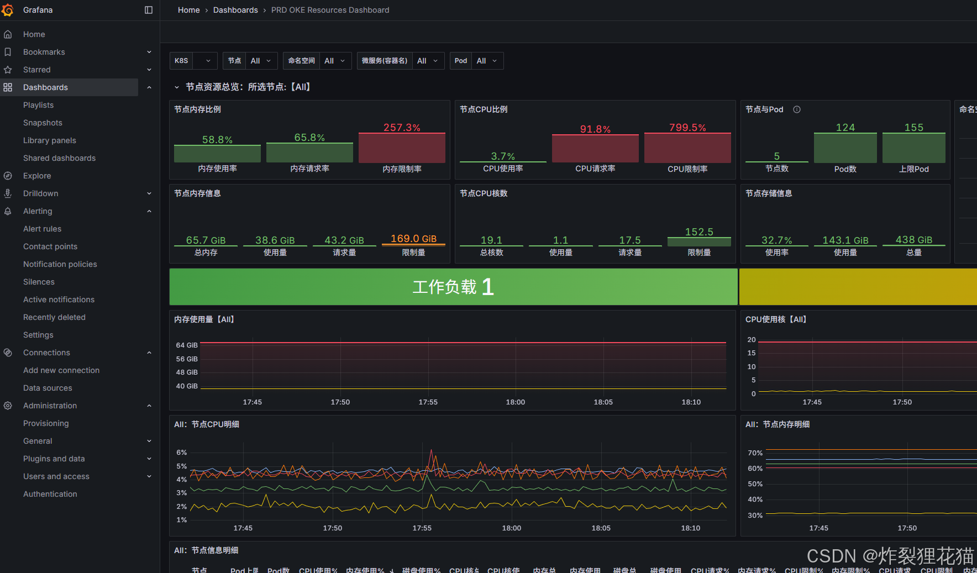Click the 257.3% 内存限制率 red bar
The width and height of the screenshot is (977, 573).
point(402,148)
